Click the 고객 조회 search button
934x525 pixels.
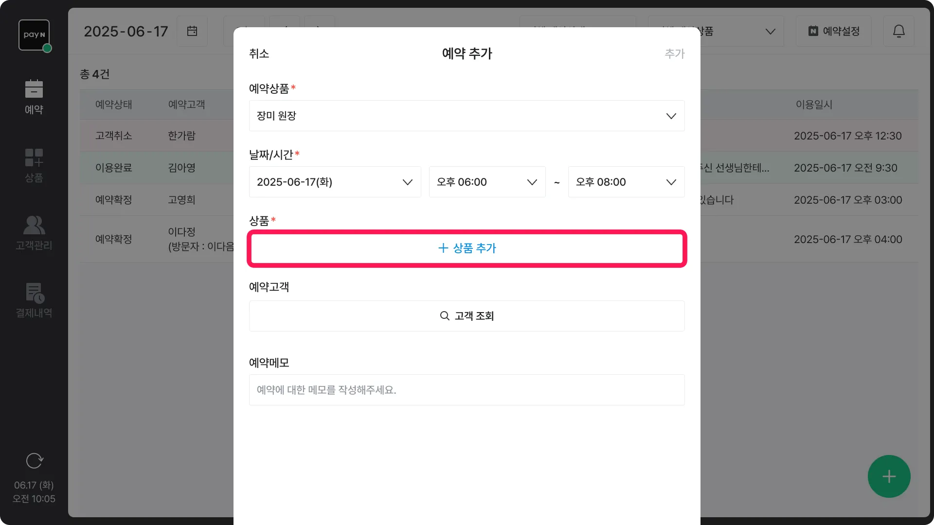tap(467, 316)
